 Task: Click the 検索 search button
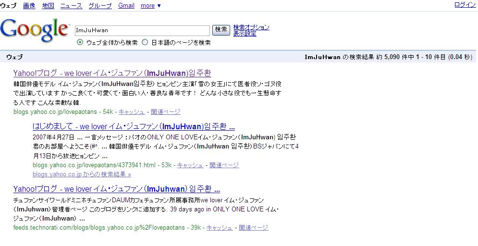pyautogui.click(x=221, y=30)
